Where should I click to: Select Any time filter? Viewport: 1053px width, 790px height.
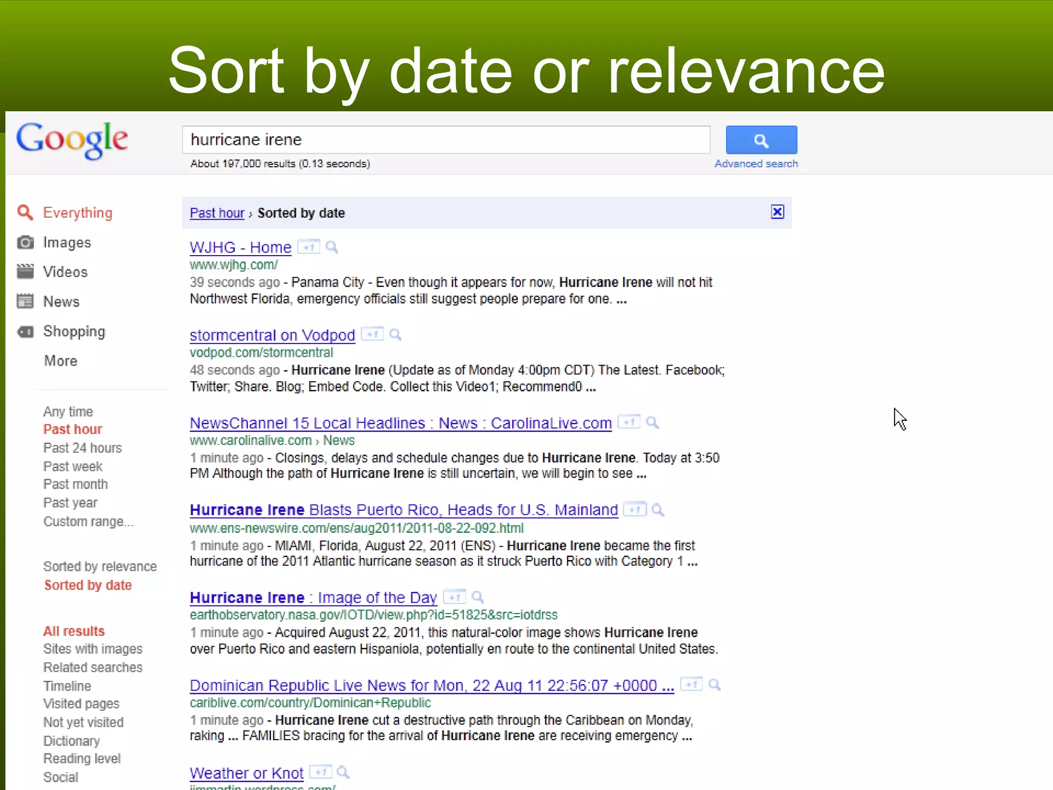click(68, 411)
